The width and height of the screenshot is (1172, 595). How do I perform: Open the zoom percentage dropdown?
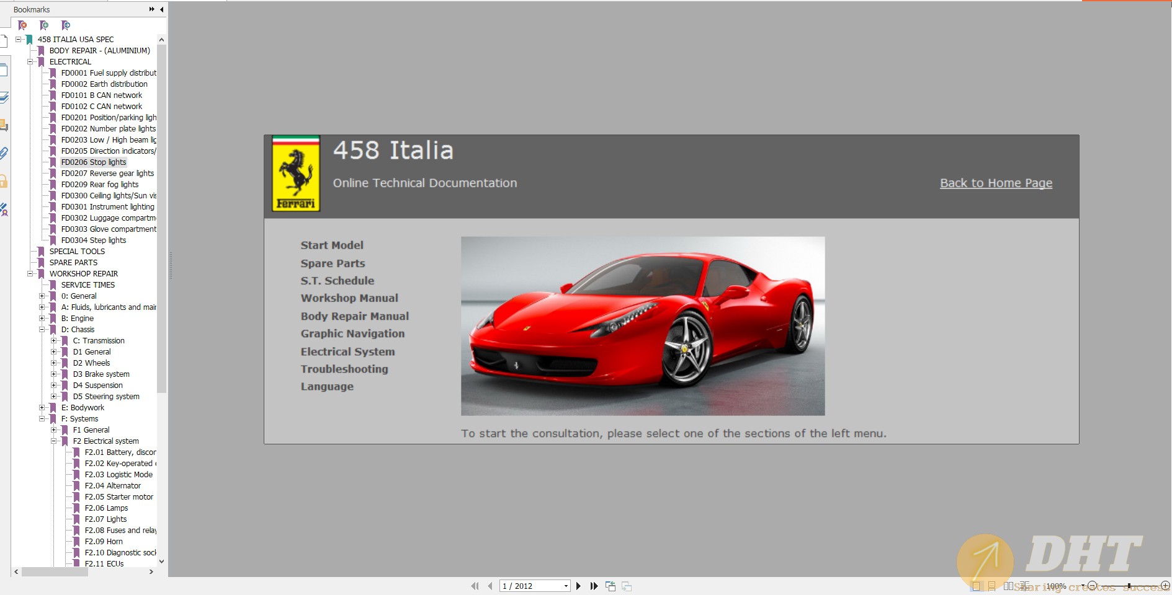pyautogui.click(x=1083, y=586)
